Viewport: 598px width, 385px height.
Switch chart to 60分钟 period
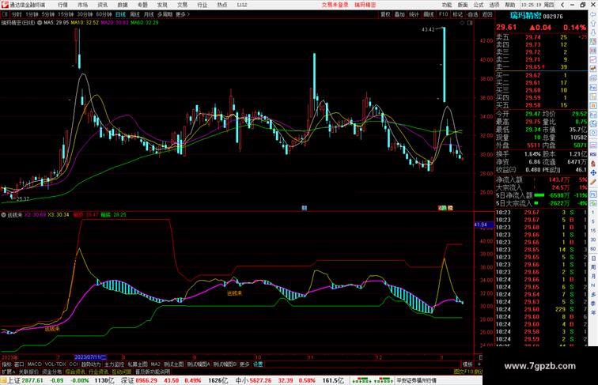tap(104, 14)
